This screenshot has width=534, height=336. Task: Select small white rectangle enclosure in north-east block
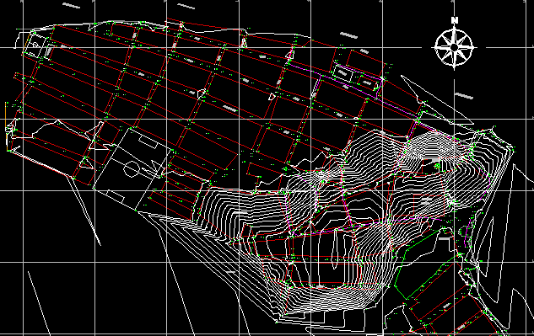click(343, 73)
